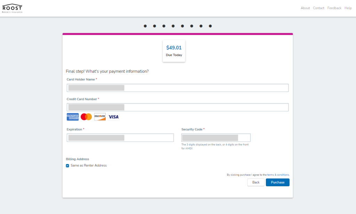
Task: Select the fourth progress step dot
Action: [x=173, y=26]
